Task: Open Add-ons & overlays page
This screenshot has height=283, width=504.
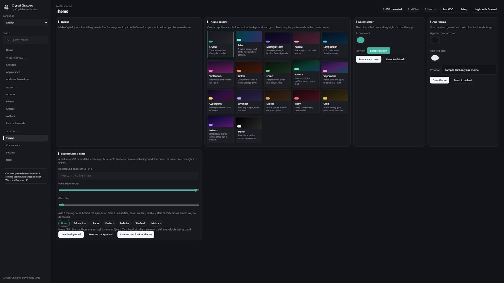Action: point(26,79)
